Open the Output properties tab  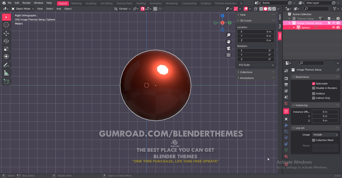coord(286,85)
